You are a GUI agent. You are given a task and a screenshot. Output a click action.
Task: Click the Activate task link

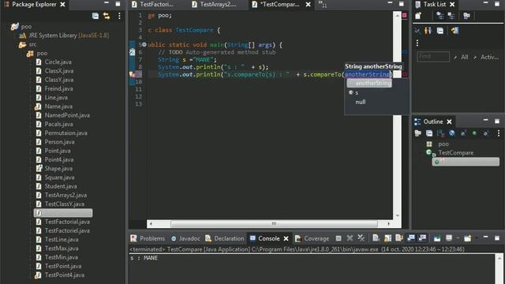pyautogui.click(x=489, y=57)
